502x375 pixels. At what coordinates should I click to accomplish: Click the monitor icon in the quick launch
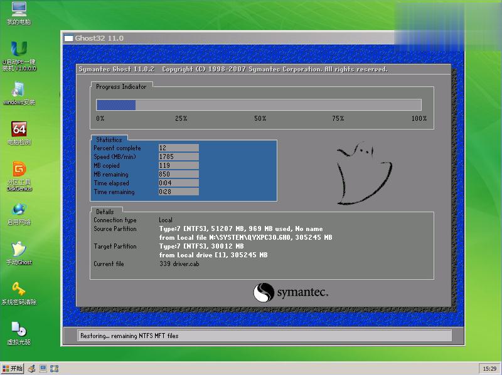tap(43, 369)
